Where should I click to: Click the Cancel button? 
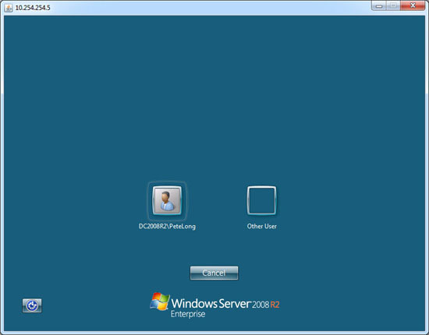214,273
